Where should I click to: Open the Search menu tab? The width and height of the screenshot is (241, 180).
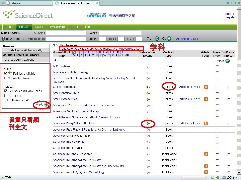click(x=39, y=27)
